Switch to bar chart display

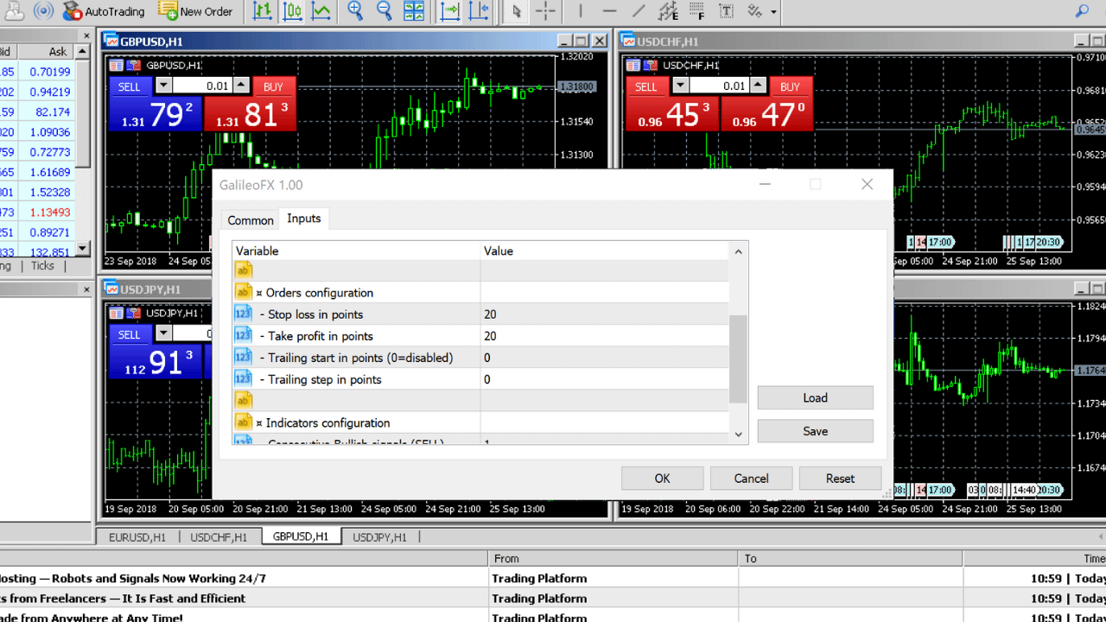click(263, 11)
